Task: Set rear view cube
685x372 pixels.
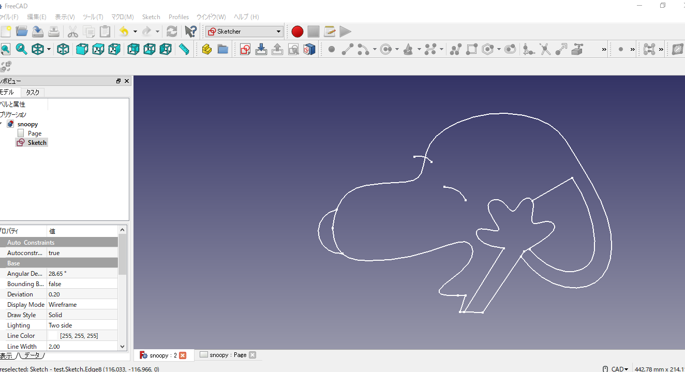Action: (133, 49)
